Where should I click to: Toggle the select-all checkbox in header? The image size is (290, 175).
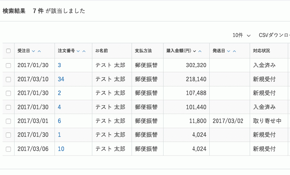pos(8,51)
